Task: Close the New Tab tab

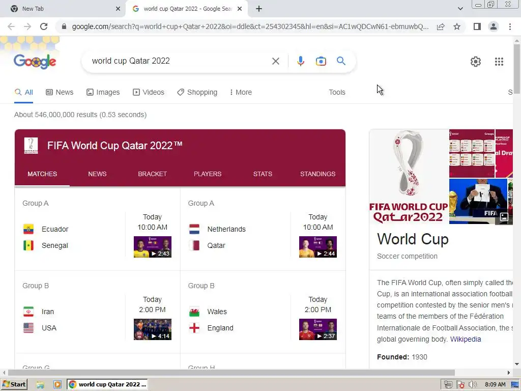Action: click(x=118, y=9)
